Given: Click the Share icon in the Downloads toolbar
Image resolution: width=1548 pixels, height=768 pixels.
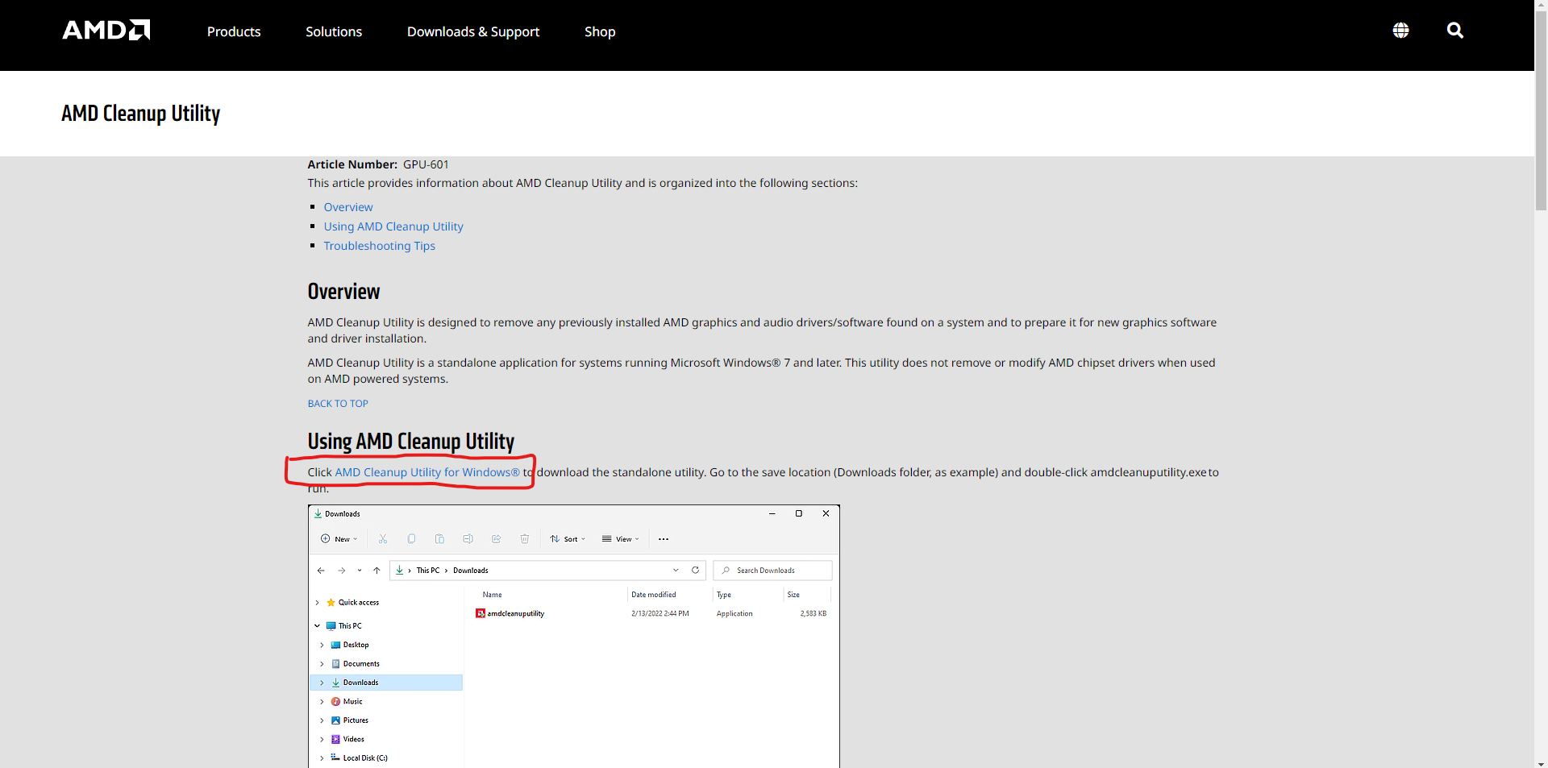Looking at the screenshot, I should pyautogui.click(x=497, y=539).
